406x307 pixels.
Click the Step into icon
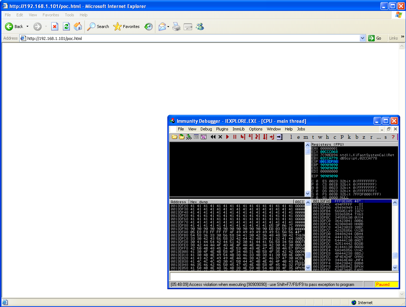[x=243, y=137]
